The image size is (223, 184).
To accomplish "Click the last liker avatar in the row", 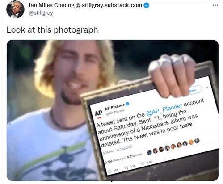I will (x=197, y=141).
